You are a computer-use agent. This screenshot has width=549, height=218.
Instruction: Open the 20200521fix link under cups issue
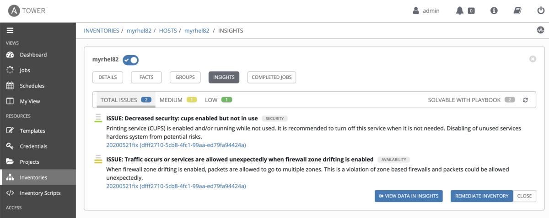(176, 145)
